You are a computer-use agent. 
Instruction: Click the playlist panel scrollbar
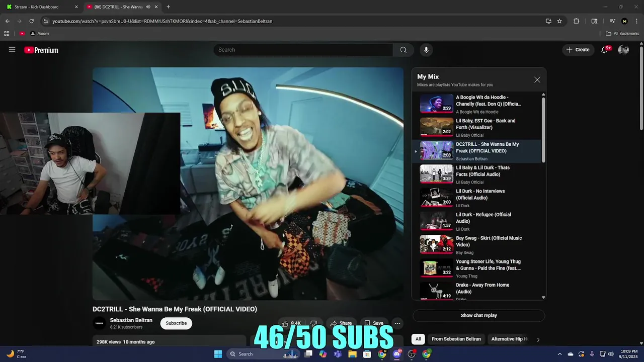[x=543, y=130]
